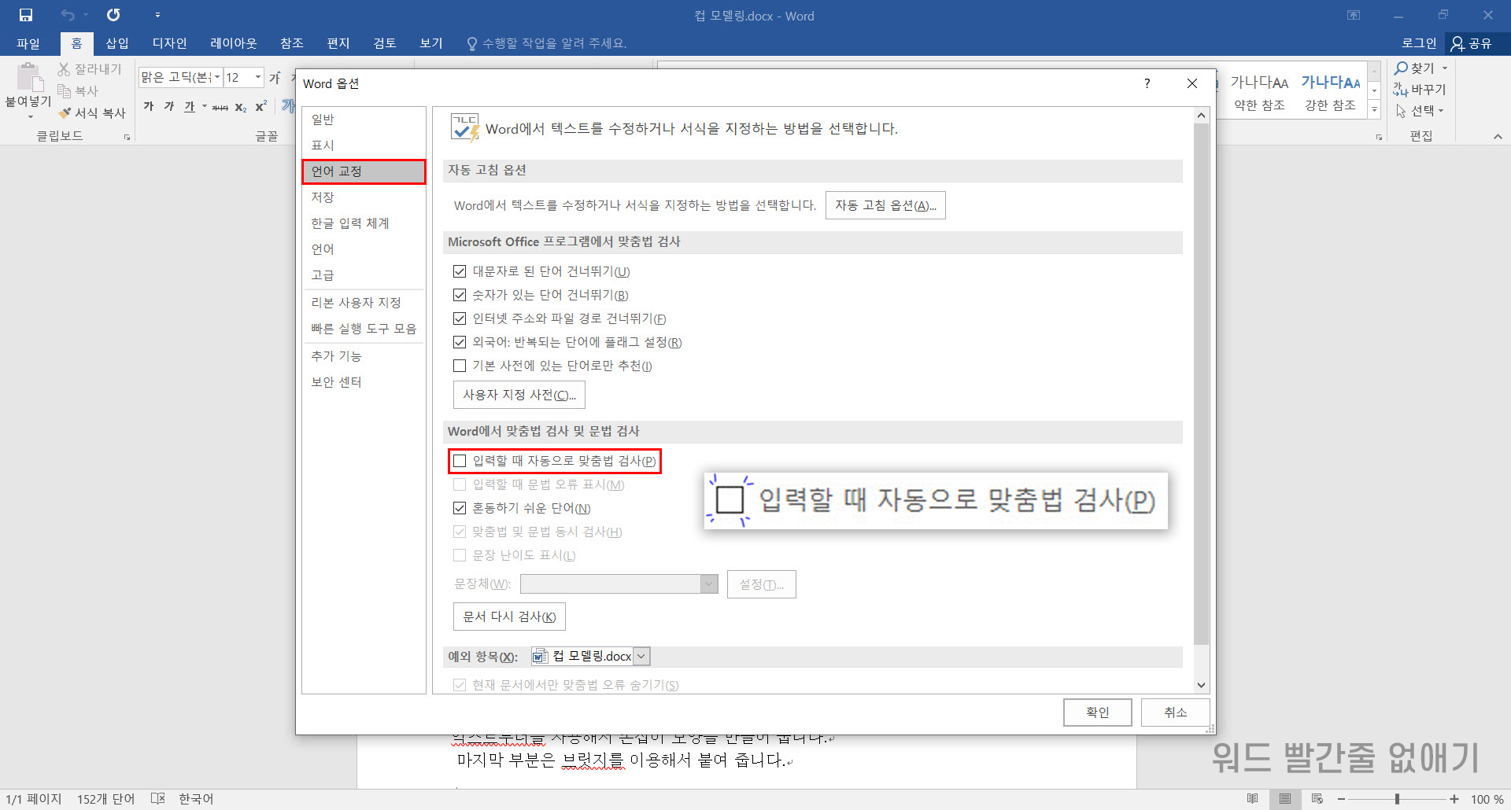Image resolution: width=1511 pixels, height=810 pixels.
Task: Open the 디자인 ribbon tab
Action: (170, 43)
